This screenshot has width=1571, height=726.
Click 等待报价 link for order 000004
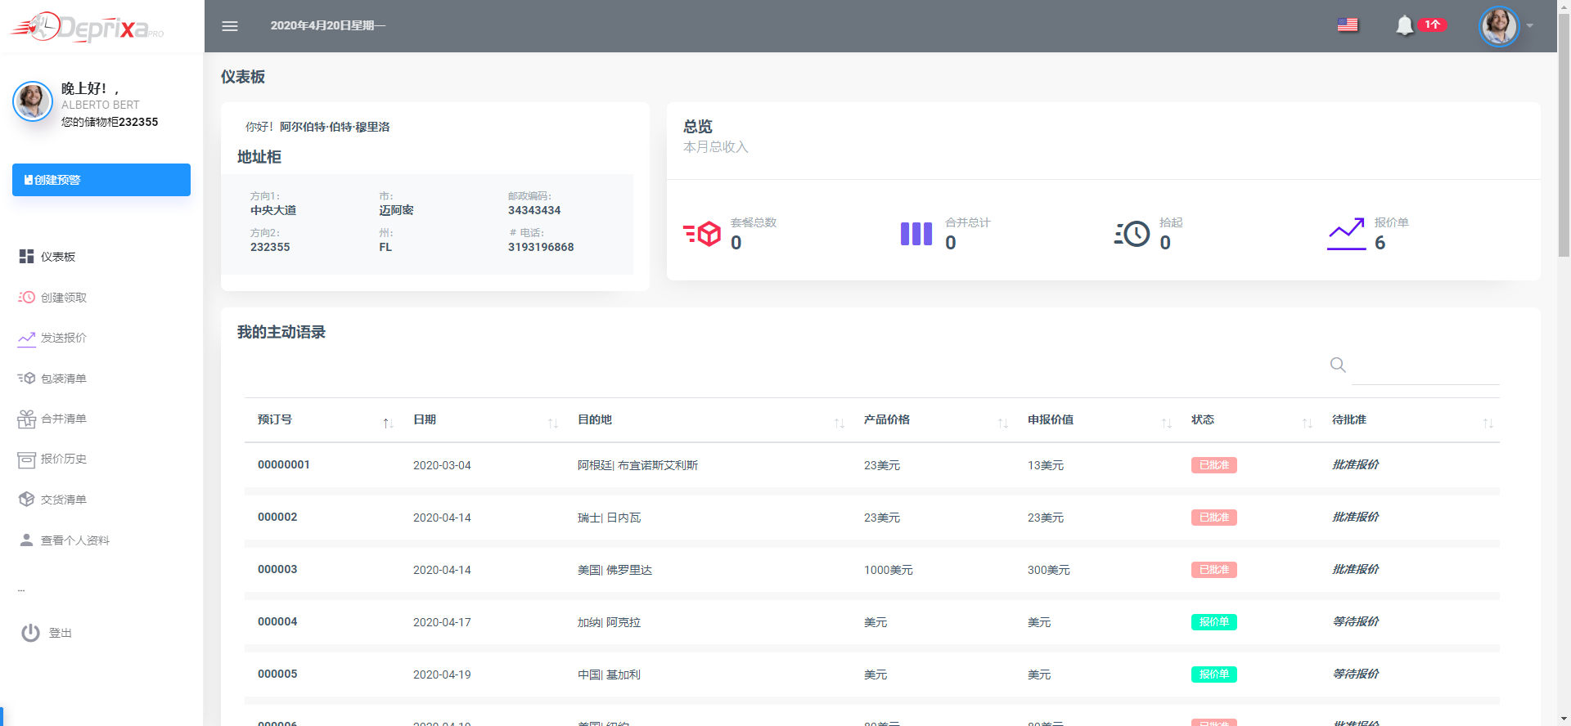(1356, 621)
